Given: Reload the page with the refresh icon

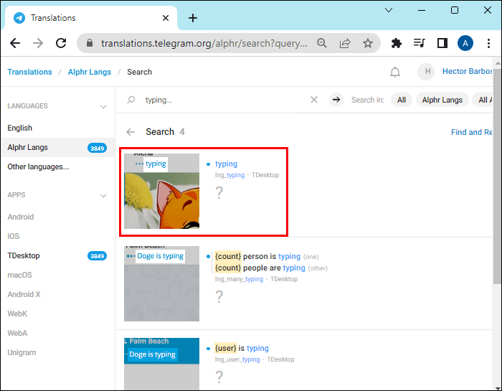Looking at the screenshot, I should pos(61,43).
